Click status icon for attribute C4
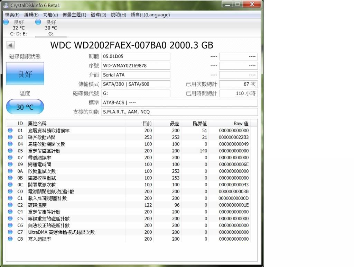The image size is (354, 267). tap(10, 212)
